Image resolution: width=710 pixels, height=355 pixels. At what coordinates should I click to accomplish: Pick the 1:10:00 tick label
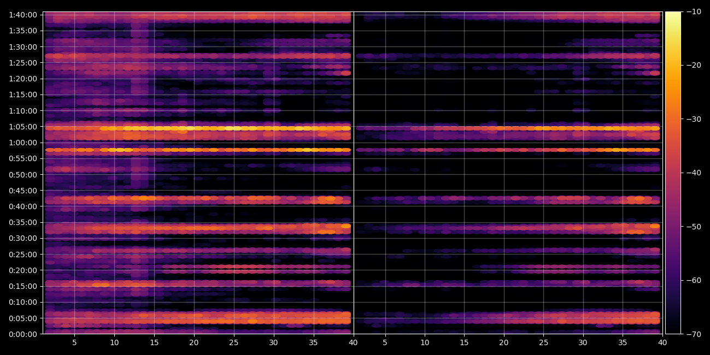click(24, 111)
